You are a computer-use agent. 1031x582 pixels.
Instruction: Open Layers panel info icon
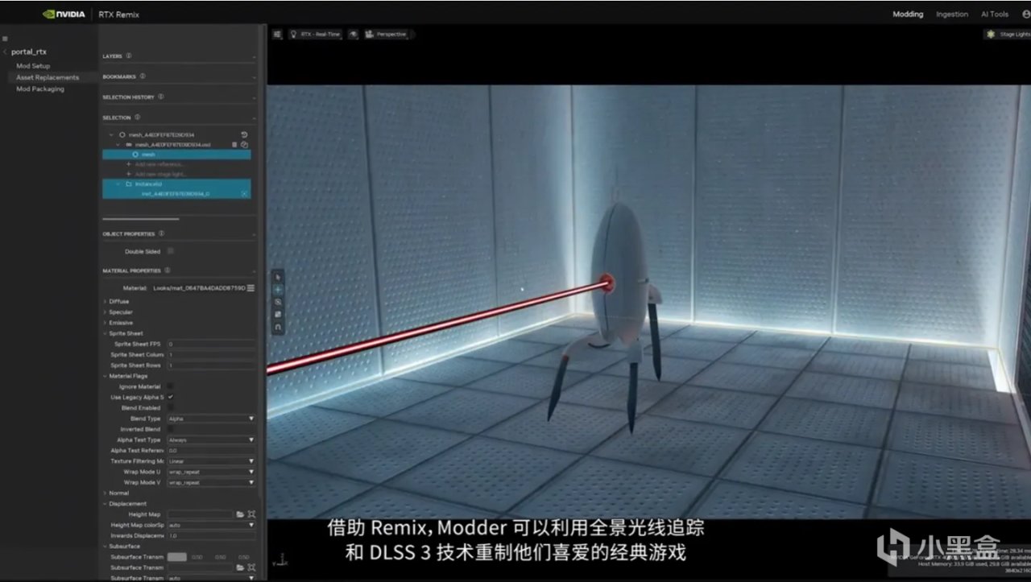pos(129,56)
